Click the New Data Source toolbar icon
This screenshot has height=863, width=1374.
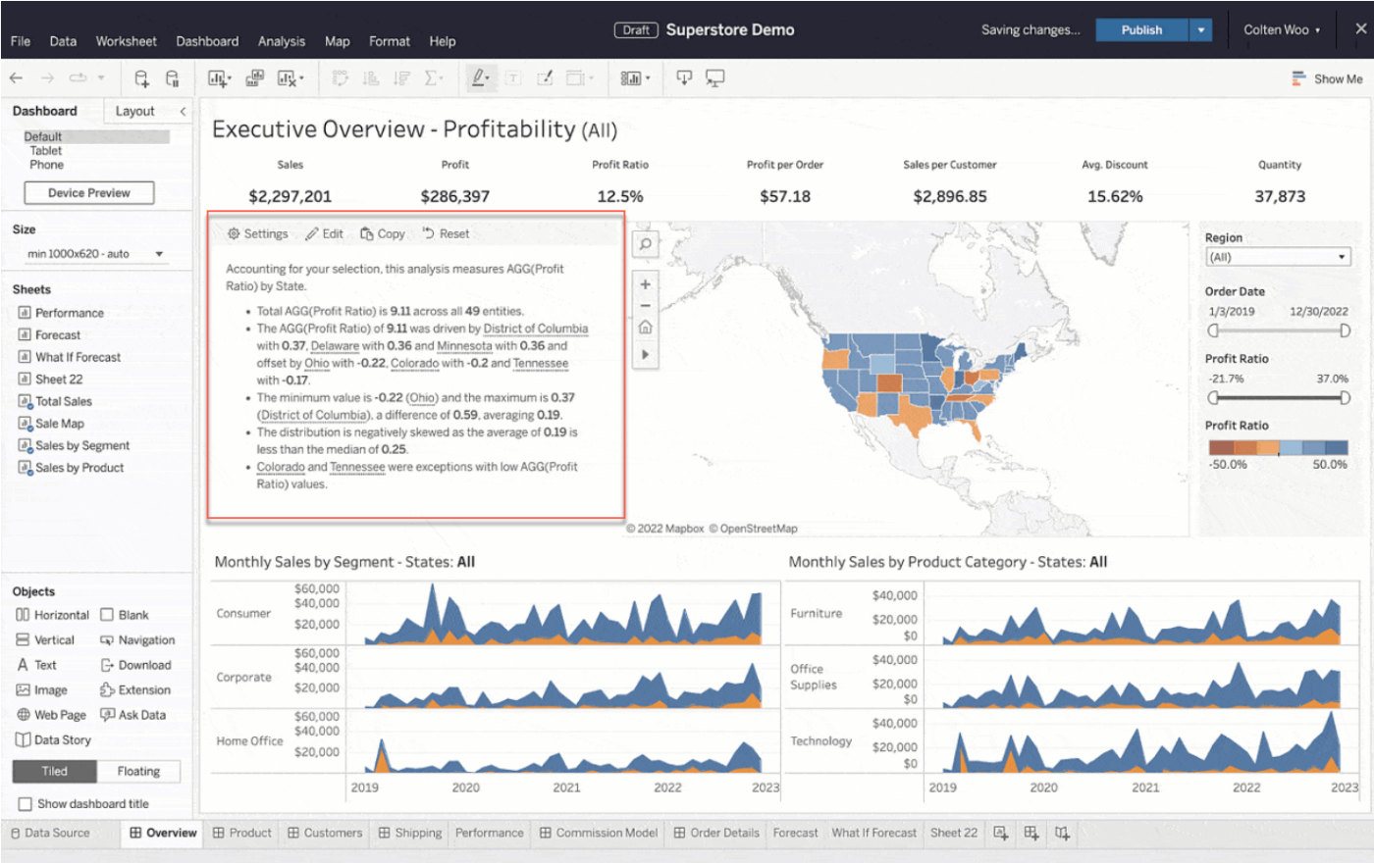pyautogui.click(x=141, y=78)
